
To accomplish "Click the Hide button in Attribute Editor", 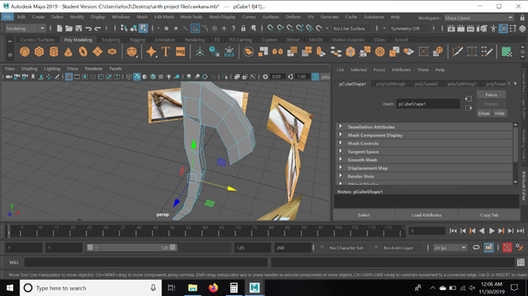I will click(x=500, y=113).
